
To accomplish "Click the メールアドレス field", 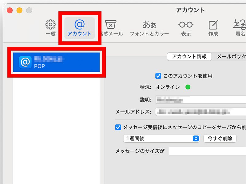I will tap(201, 112).
